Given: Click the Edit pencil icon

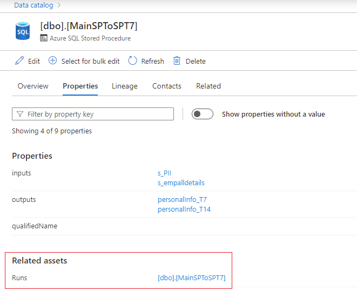Looking at the screenshot, I should pos(19,61).
